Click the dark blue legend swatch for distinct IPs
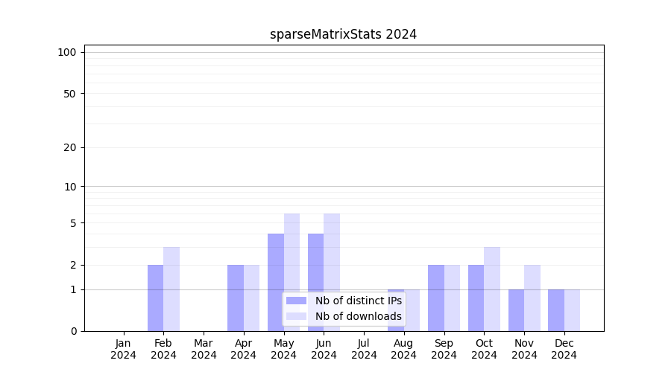671x372 pixels. [x=296, y=301]
